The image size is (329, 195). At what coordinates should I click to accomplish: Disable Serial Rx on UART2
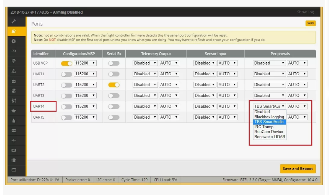[x=114, y=85]
